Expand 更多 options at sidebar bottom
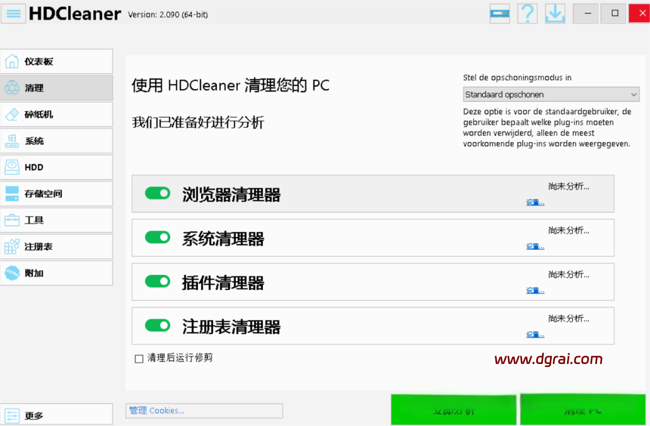650x426 pixels. click(x=57, y=415)
